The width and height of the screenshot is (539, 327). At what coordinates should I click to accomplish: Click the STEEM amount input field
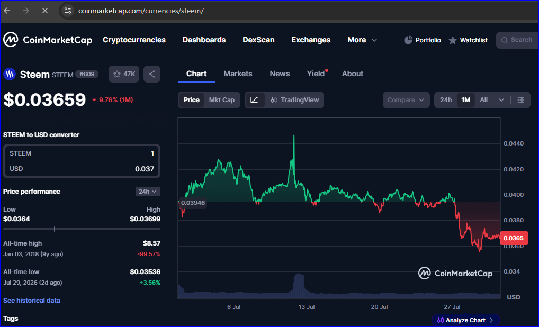(x=82, y=153)
